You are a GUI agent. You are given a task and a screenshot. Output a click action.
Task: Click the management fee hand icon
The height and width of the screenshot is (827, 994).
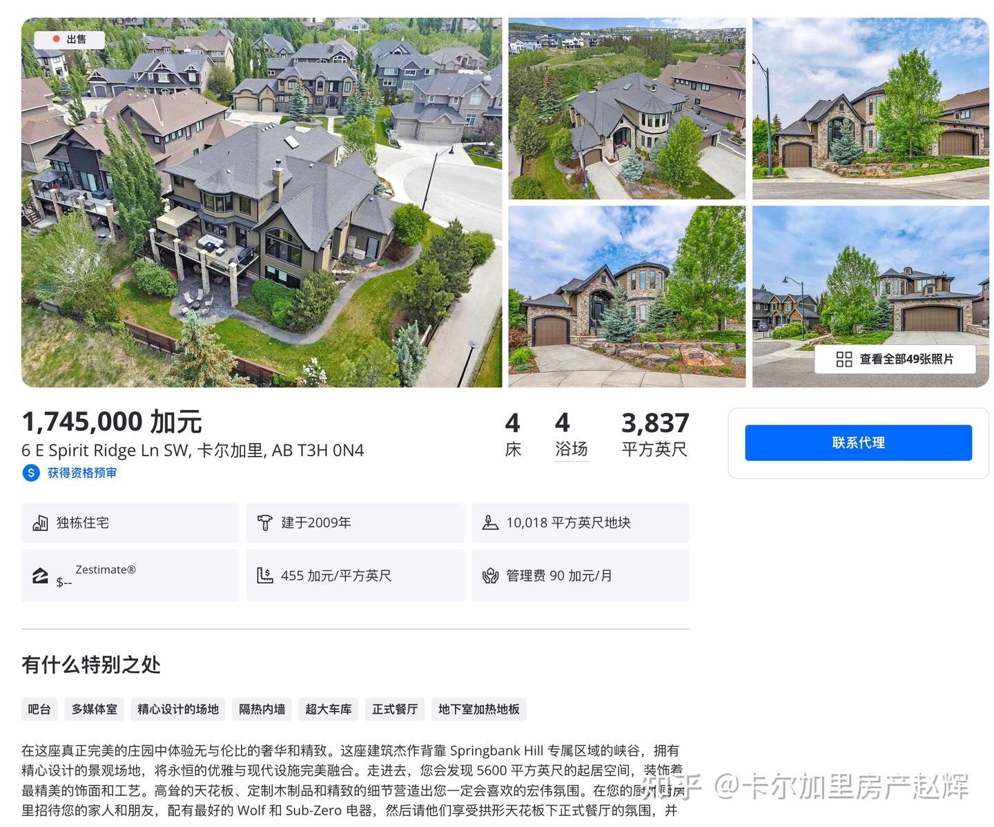tap(490, 576)
